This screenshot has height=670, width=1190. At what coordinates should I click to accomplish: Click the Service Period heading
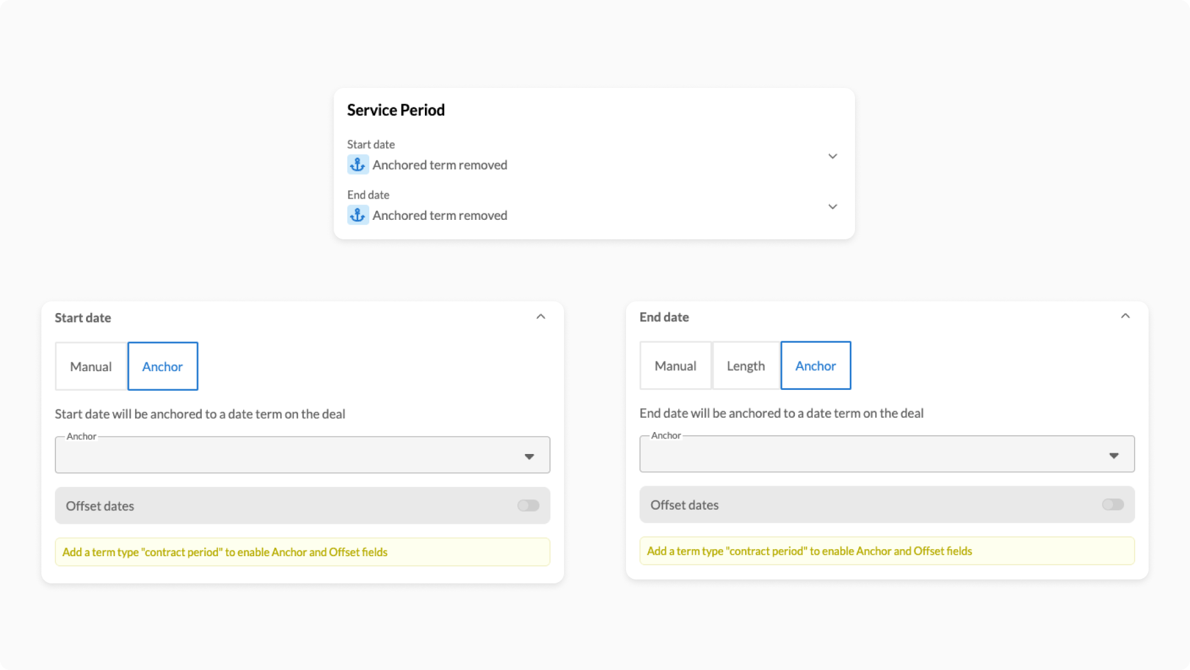point(396,111)
